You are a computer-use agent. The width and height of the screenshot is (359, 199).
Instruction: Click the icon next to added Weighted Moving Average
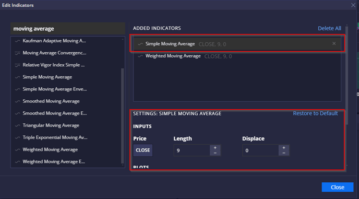(x=140, y=56)
